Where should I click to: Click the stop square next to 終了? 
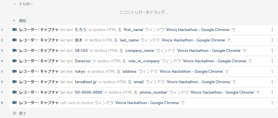(15, 113)
